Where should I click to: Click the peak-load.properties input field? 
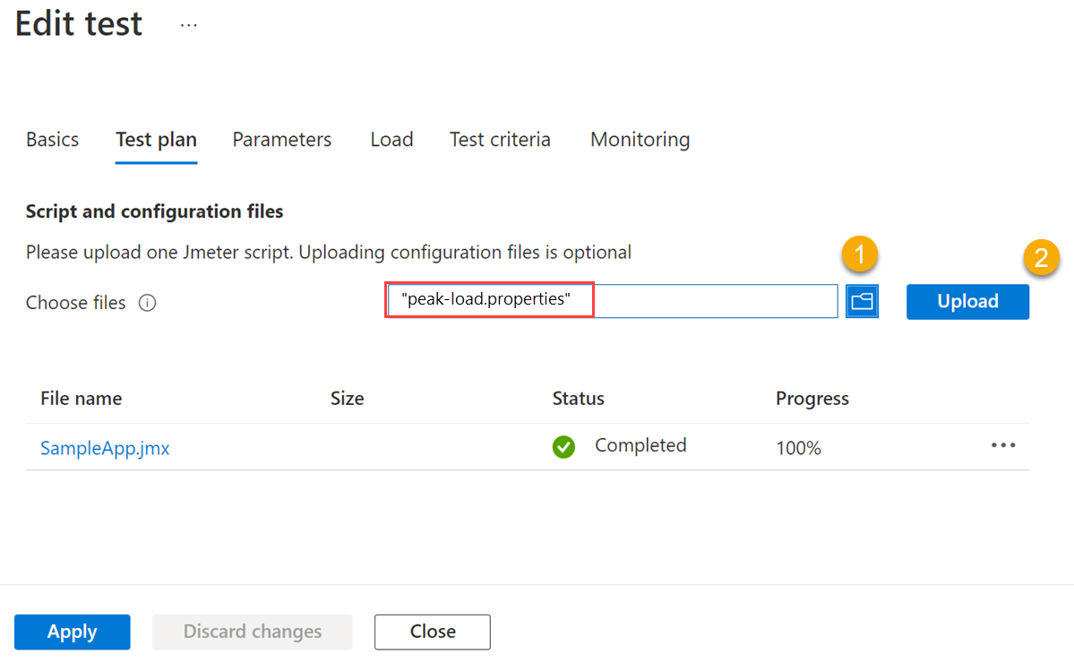(x=489, y=299)
